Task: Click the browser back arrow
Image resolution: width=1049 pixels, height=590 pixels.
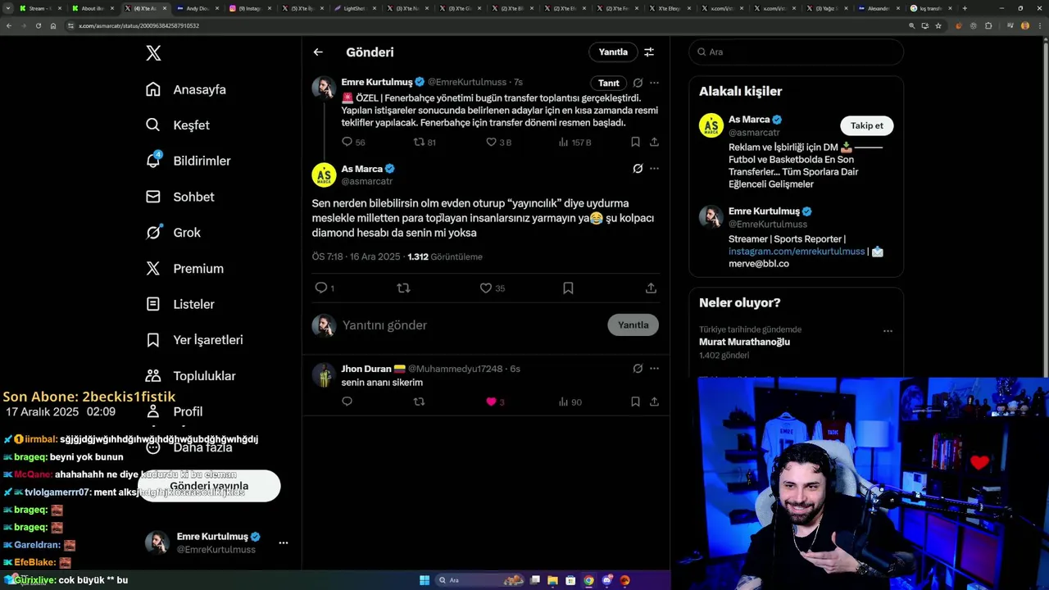Action: (x=9, y=25)
